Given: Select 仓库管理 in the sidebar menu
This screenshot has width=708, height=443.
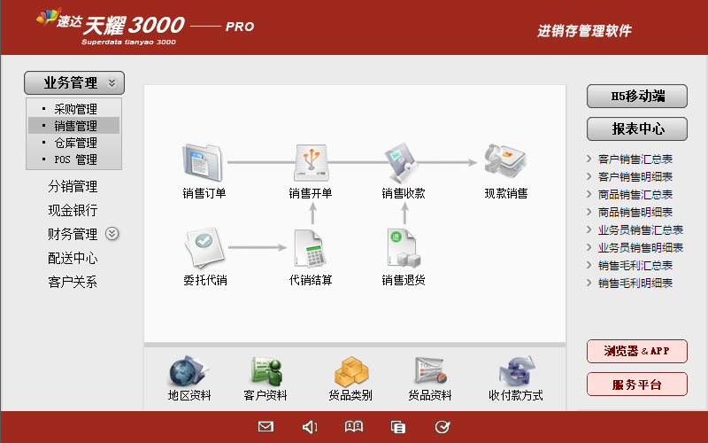Looking at the screenshot, I should (75, 143).
